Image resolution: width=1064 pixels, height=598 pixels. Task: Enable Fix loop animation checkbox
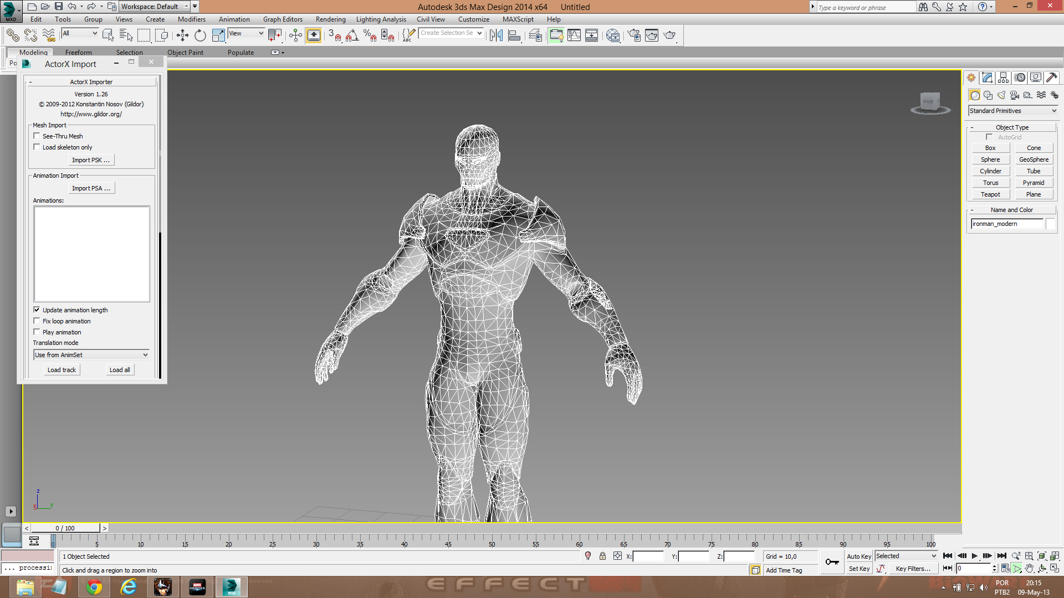click(x=37, y=321)
